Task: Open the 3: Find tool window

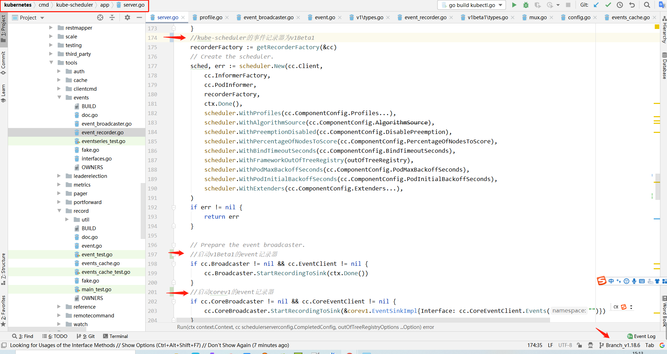Action: pos(23,336)
